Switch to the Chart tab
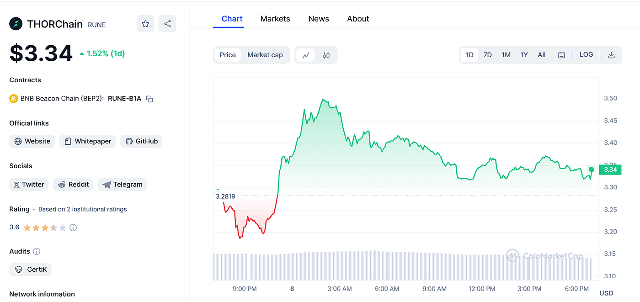This screenshot has width=640, height=302. click(x=232, y=19)
